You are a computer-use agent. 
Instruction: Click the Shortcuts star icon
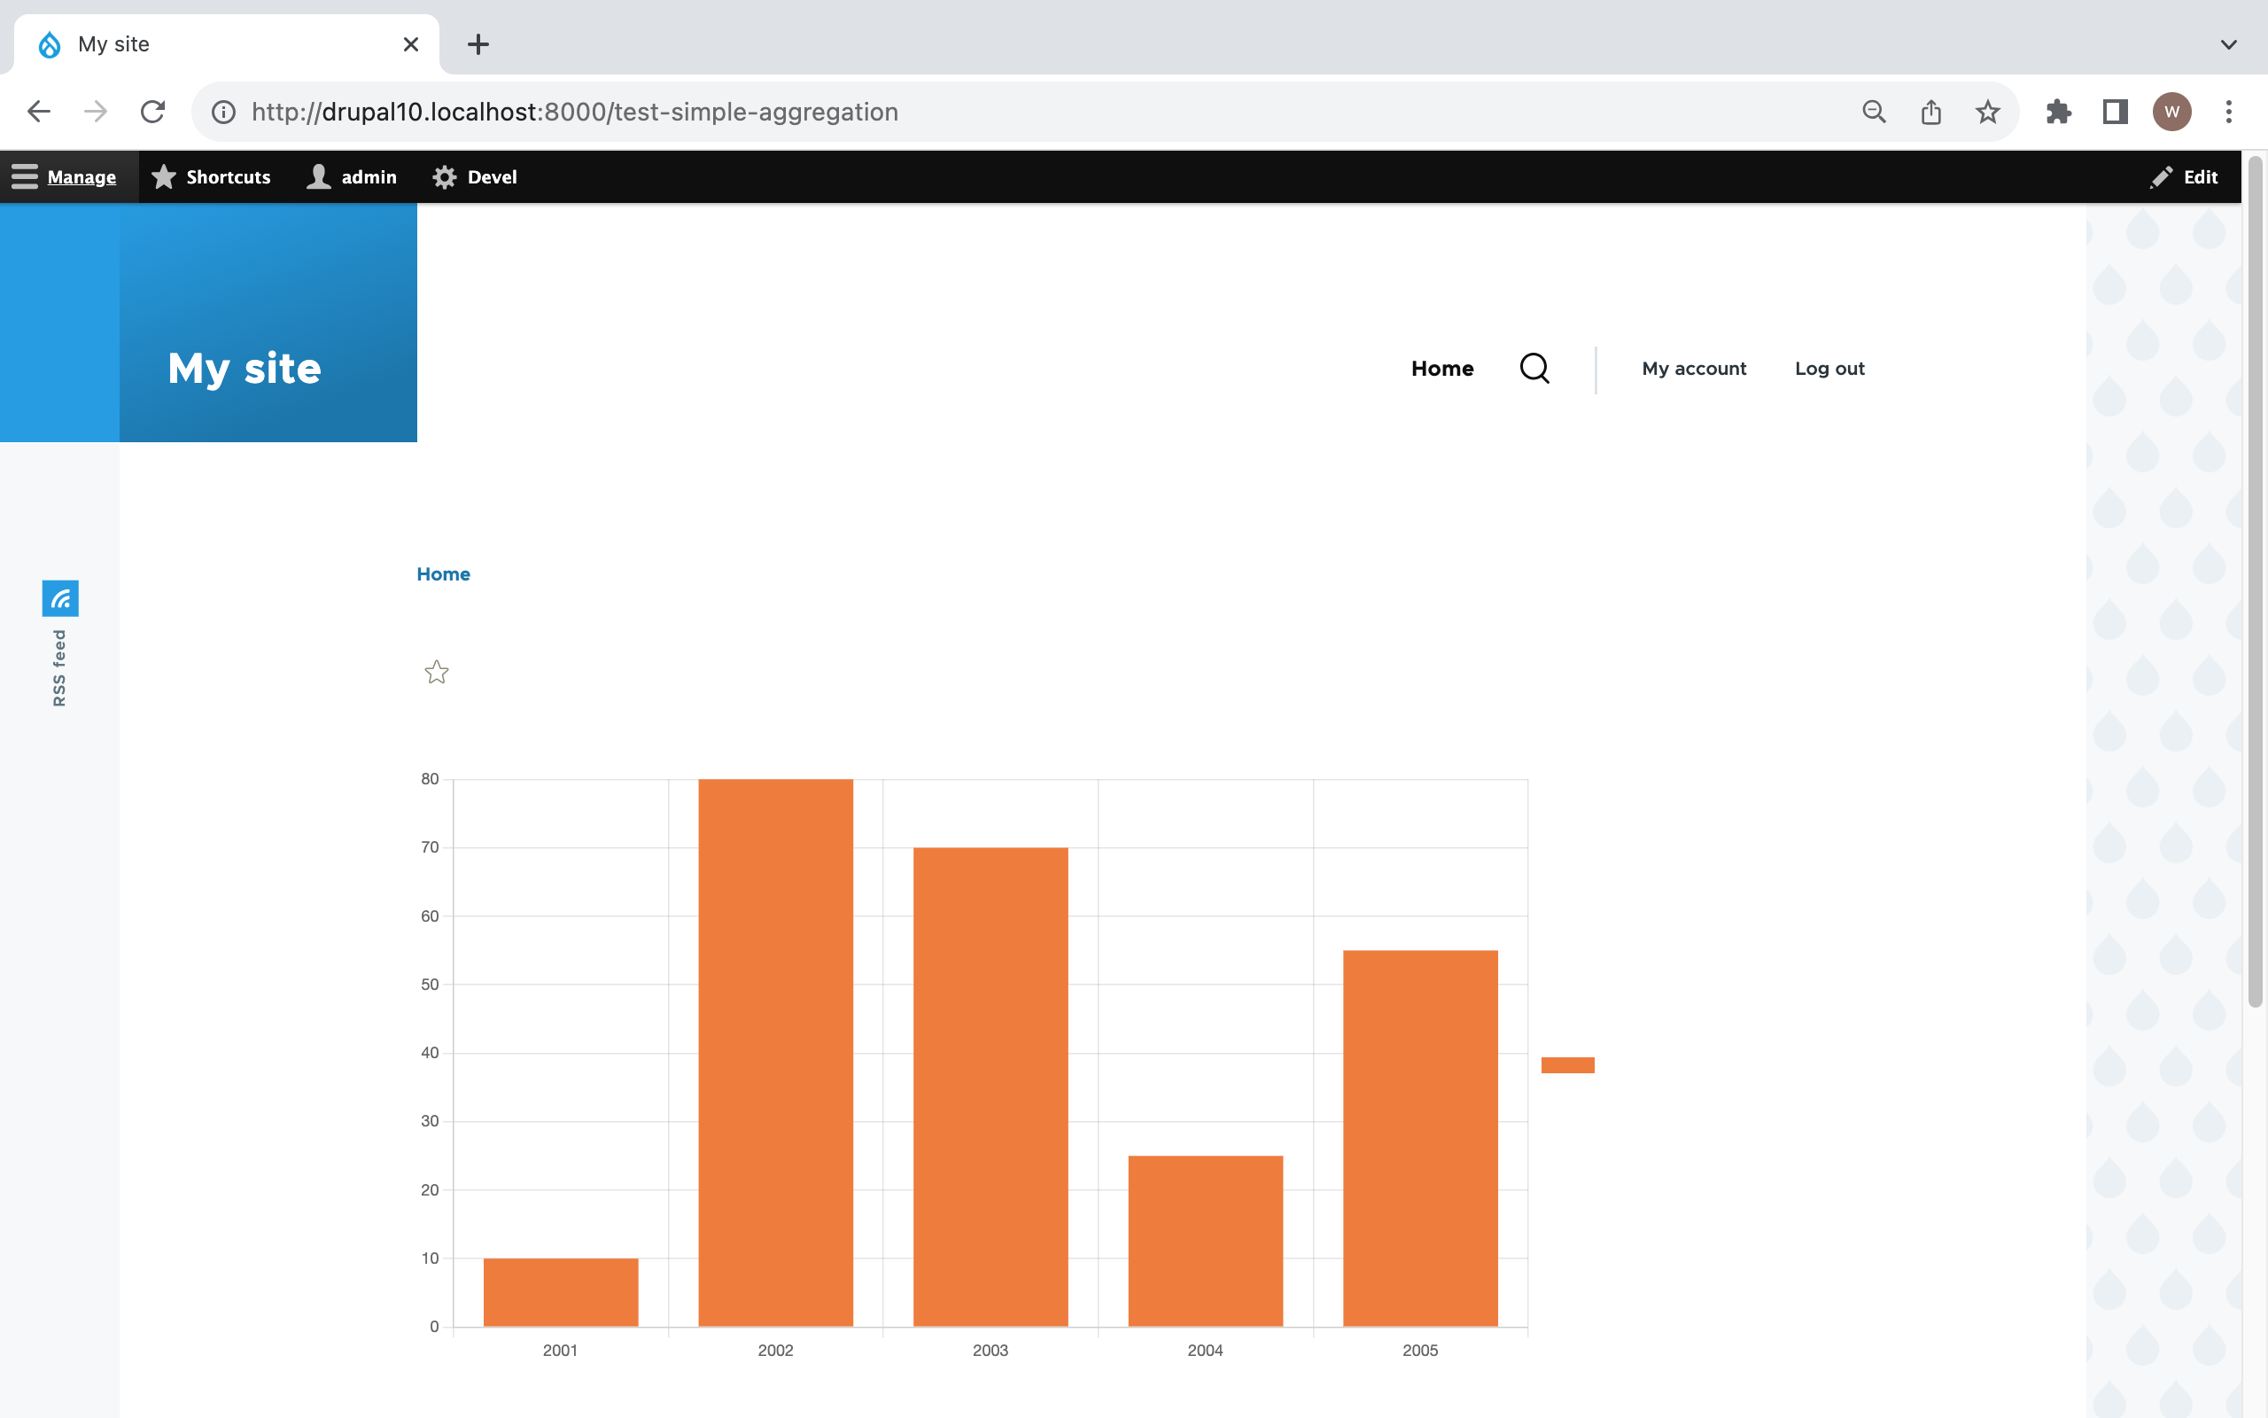[x=164, y=176]
